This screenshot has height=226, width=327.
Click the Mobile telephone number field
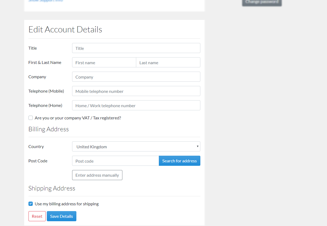click(x=136, y=91)
